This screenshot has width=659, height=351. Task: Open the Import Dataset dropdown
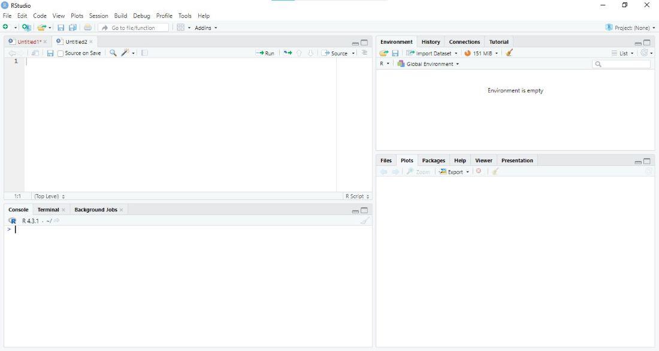click(432, 53)
